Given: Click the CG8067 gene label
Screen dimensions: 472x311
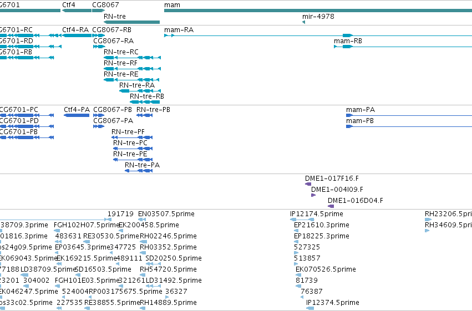Looking at the screenshot, I should click(x=105, y=5).
